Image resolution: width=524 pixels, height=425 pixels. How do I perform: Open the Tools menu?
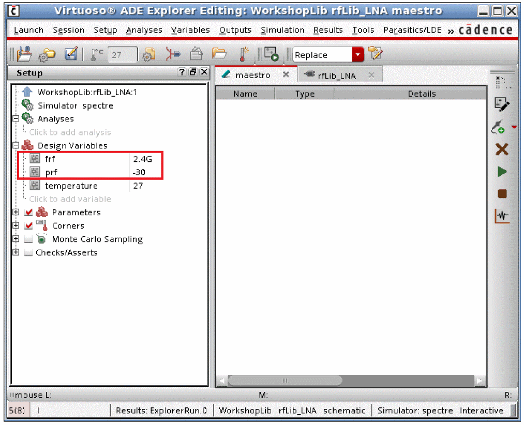click(x=363, y=30)
